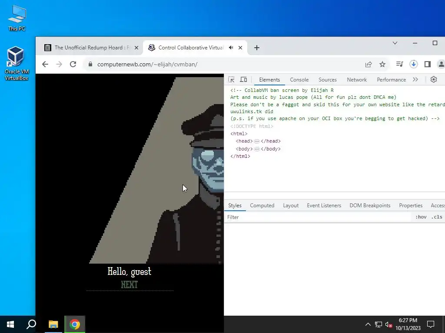Click the Hello, guest text
The image size is (445, 333).
point(130,271)
